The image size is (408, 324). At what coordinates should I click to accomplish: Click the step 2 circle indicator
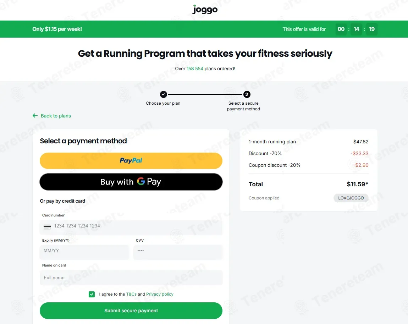247,94
